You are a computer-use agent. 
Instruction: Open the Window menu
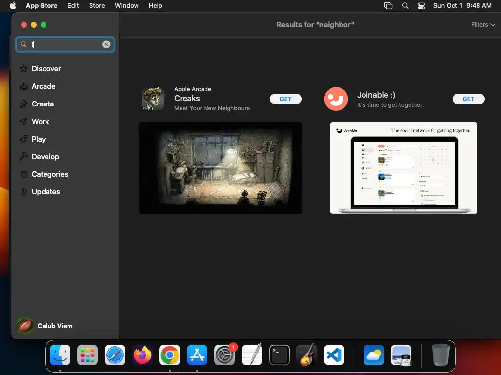[127, 6]
